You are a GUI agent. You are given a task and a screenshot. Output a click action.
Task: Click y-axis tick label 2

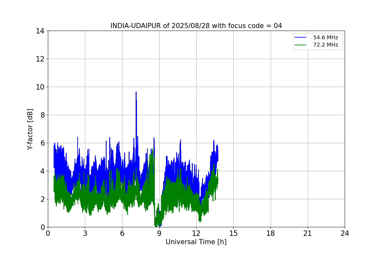point(42,199)
